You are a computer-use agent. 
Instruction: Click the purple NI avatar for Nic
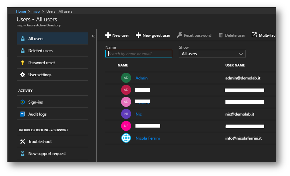pos(126,114)
